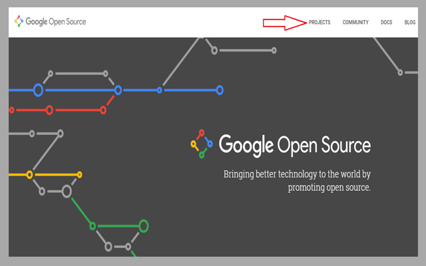
Task: Click the yellow node at the yellow line's left end
Action: pyautogui.click(x=29, y=174)
